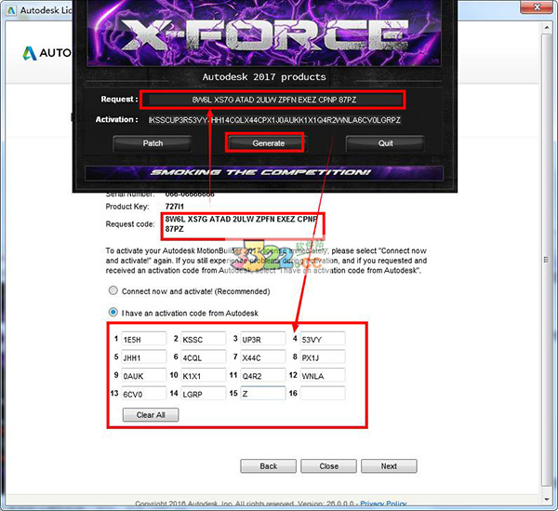
Task: Close the Autodesk Licensing window
Action: pos(538,7)
